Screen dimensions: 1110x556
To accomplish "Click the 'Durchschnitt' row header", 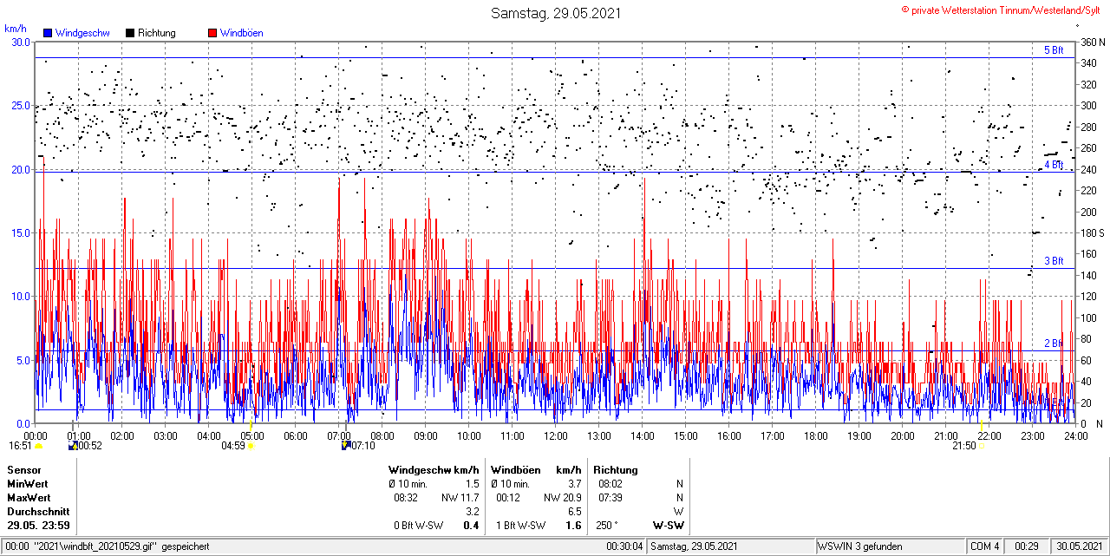I will point(36,512).
